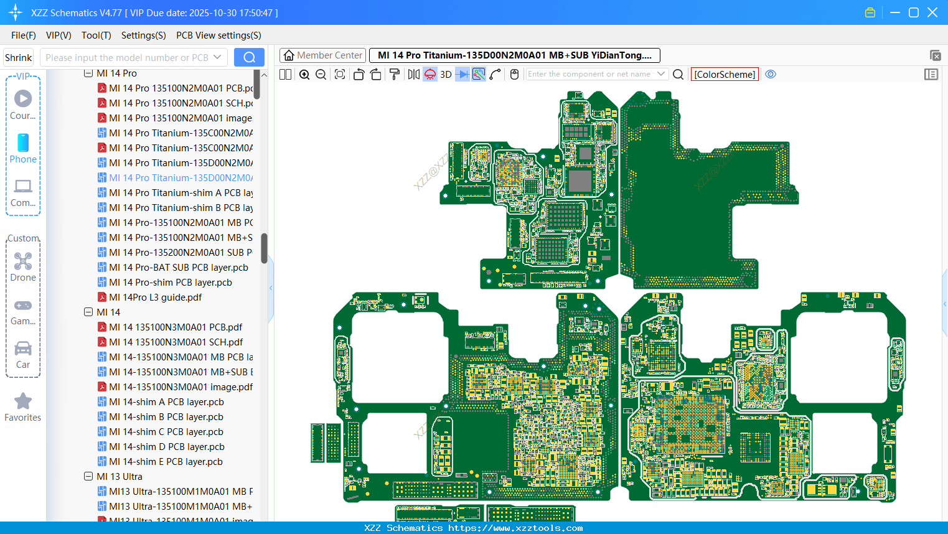
Task: Open the VIP(V) menu
Action: pos(59,35)
